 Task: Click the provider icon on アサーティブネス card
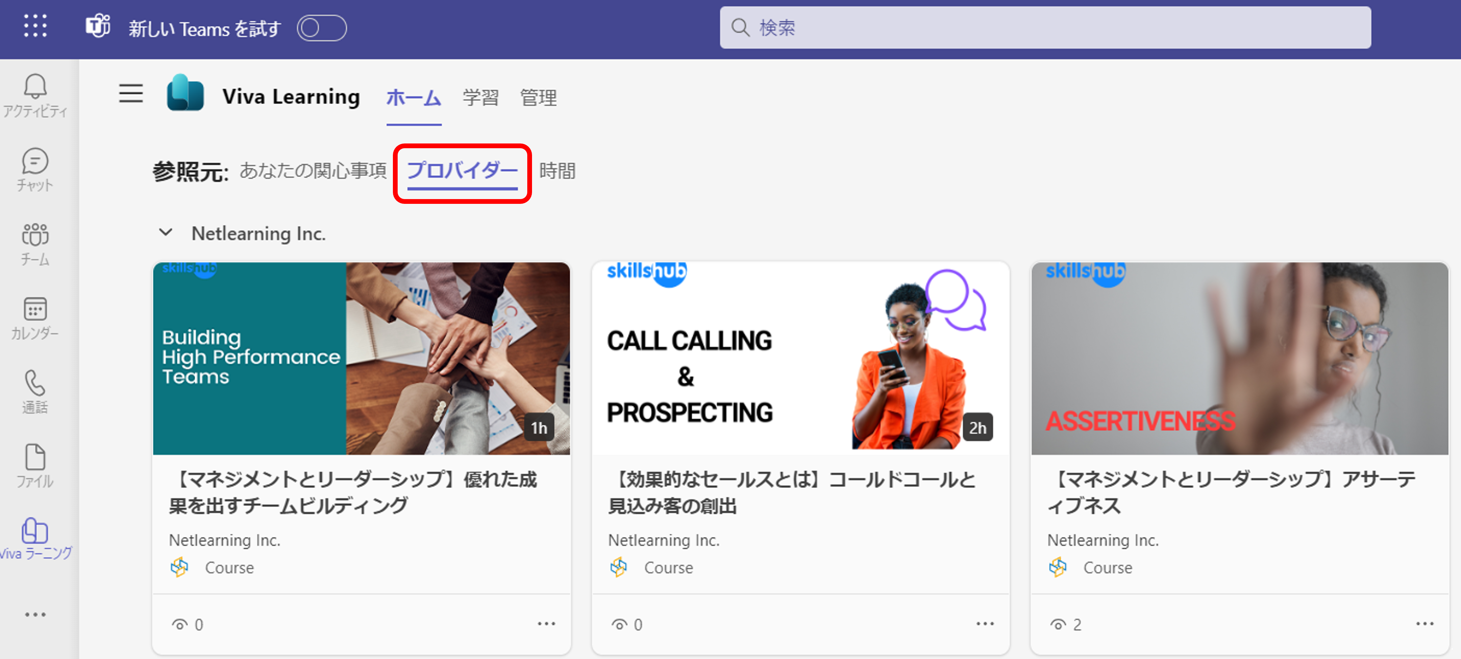1057,567
